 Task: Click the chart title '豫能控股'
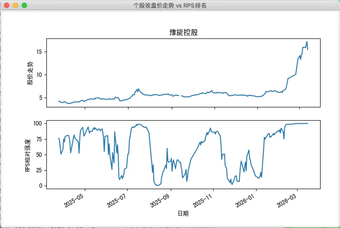183,32
